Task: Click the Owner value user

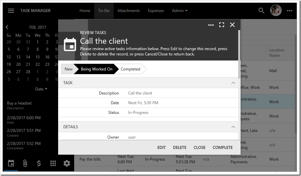Action: (132, 137)
